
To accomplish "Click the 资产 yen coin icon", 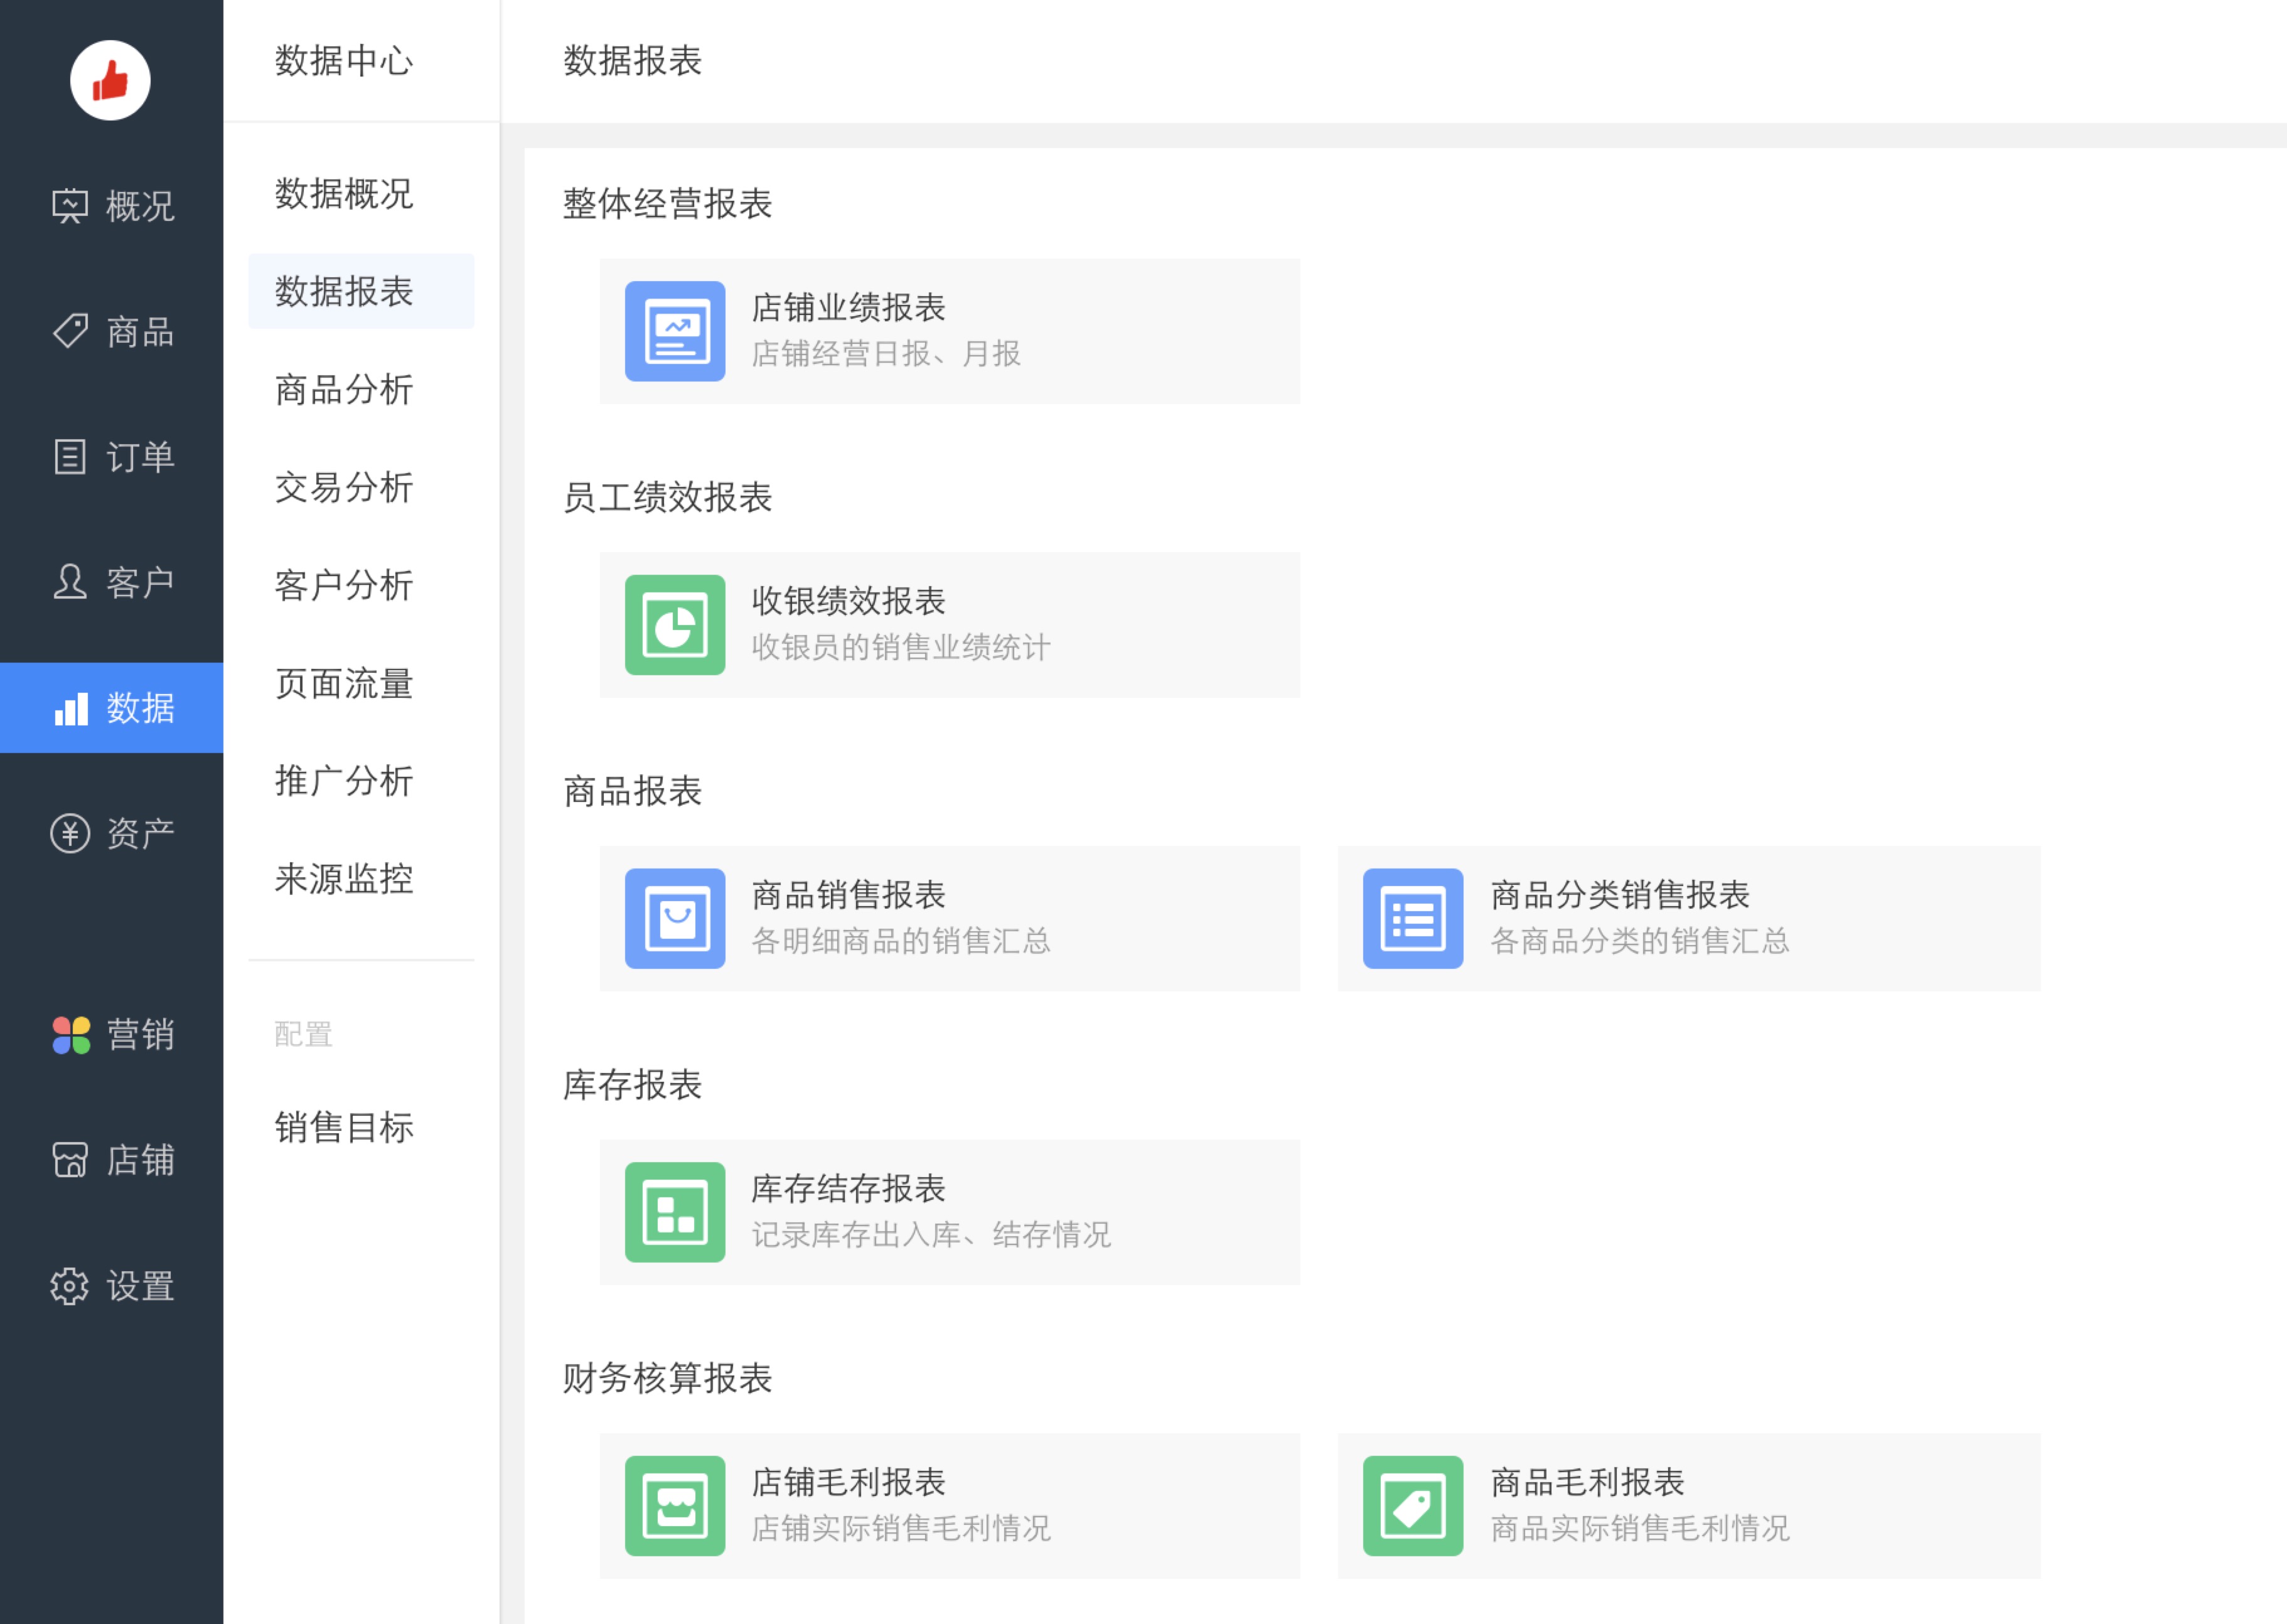I will (x=70, y=833).
